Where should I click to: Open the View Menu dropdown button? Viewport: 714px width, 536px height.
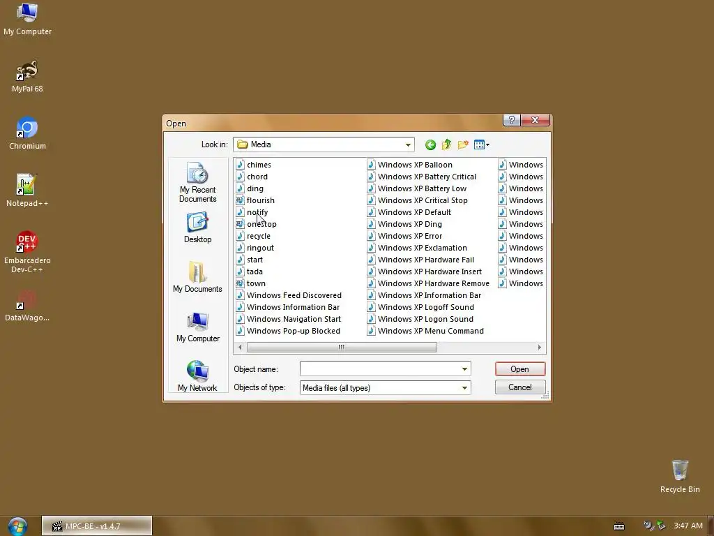pyautogui.click(x=482, y=145)
